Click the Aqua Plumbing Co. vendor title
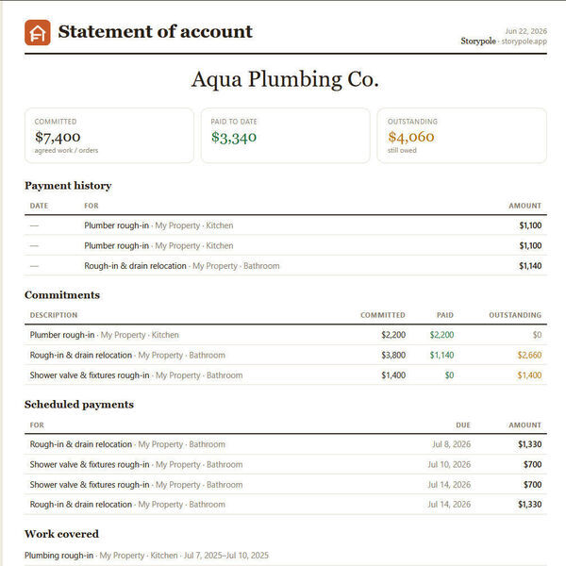The height and width of the screenshot is (566, 566). point(285,79)
